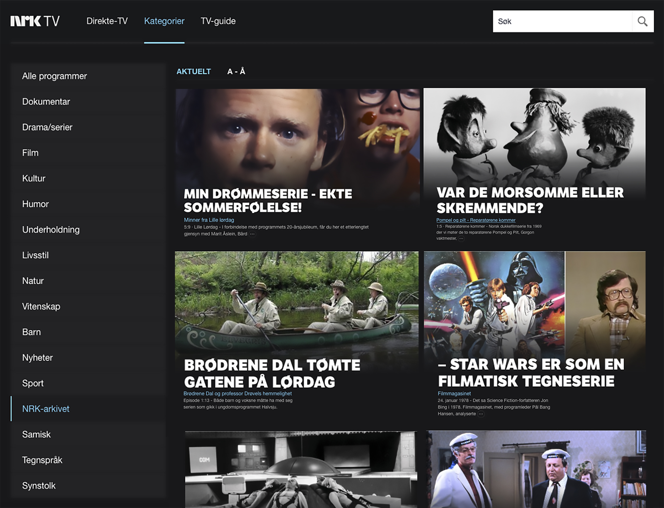Expand the Filmmagasinet description ellipsis
The image size is (664, 508).
[481, 414]
